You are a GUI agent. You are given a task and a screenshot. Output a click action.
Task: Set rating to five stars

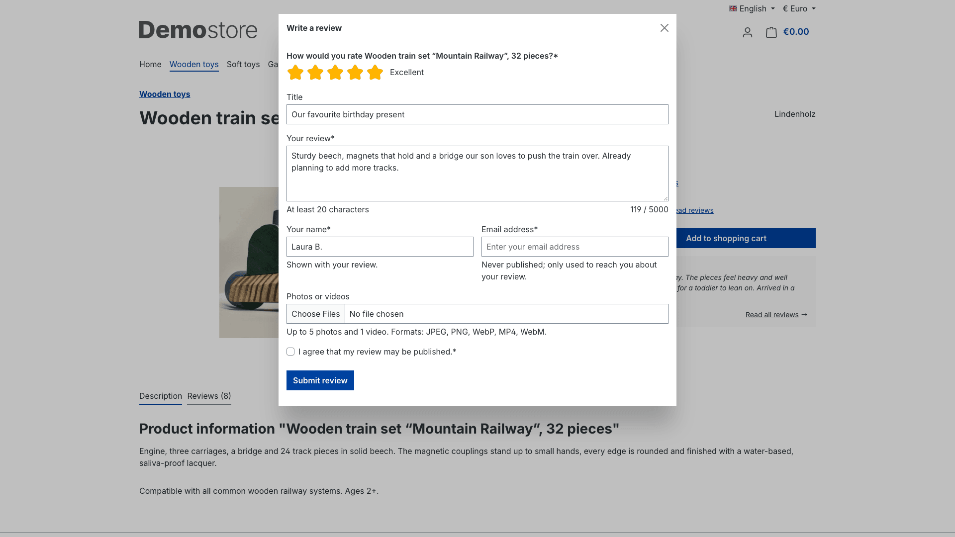point(375,73)
